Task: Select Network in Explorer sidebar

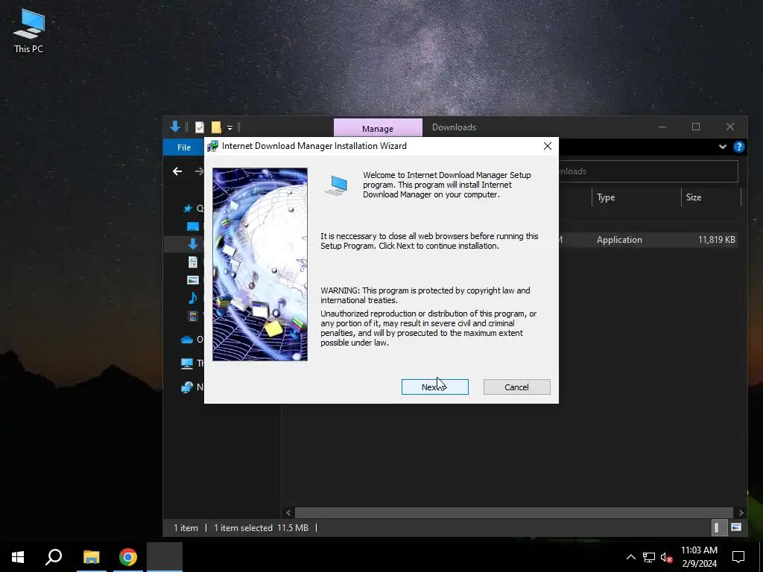Action: point(187,387)
